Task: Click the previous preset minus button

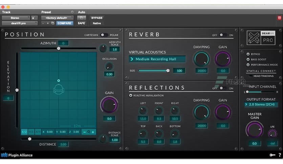Action: (43, 23)
